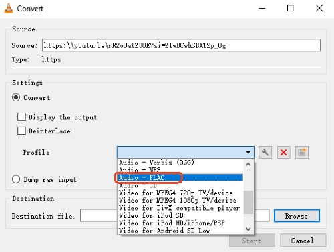Choose Video for MPEG4 1080p TV/device
The height and width of the screenshot is (252, 334).
point(180,200)
